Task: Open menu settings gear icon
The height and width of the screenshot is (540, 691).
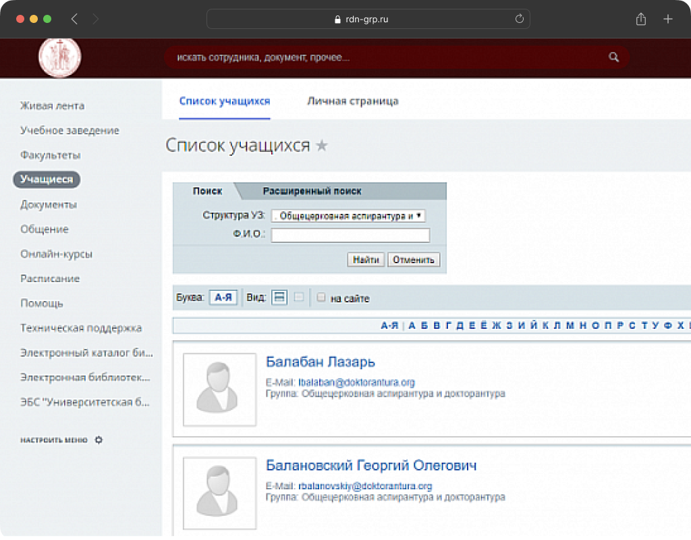Action: 99,440
